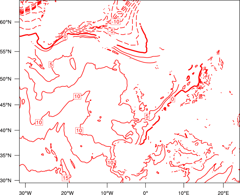
Task: Click the 60°N latitude axis label
Action: click(6, 22)
